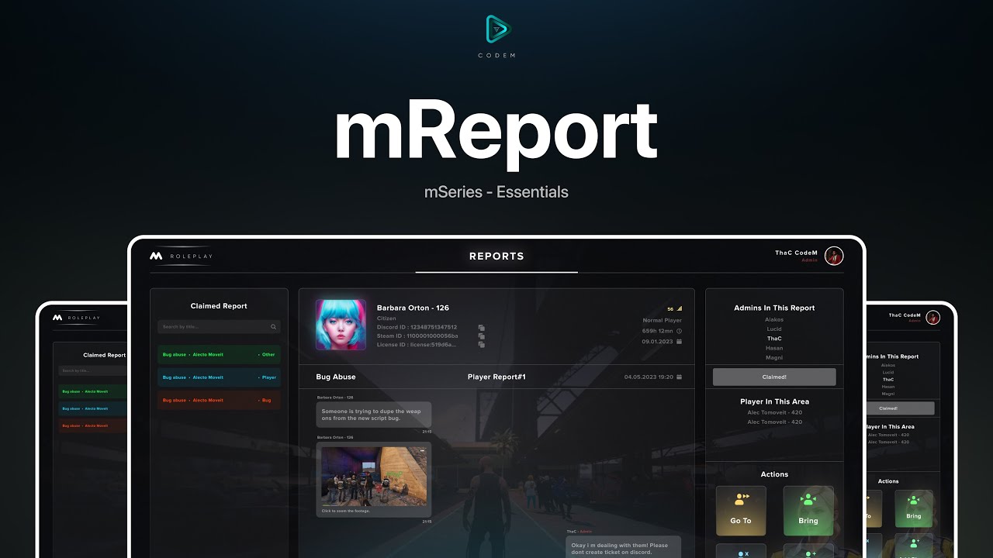The width and height of the screenshot is (993, 558).
Task: Select admin ThaC in the center window list
Action: coord(774,339)
